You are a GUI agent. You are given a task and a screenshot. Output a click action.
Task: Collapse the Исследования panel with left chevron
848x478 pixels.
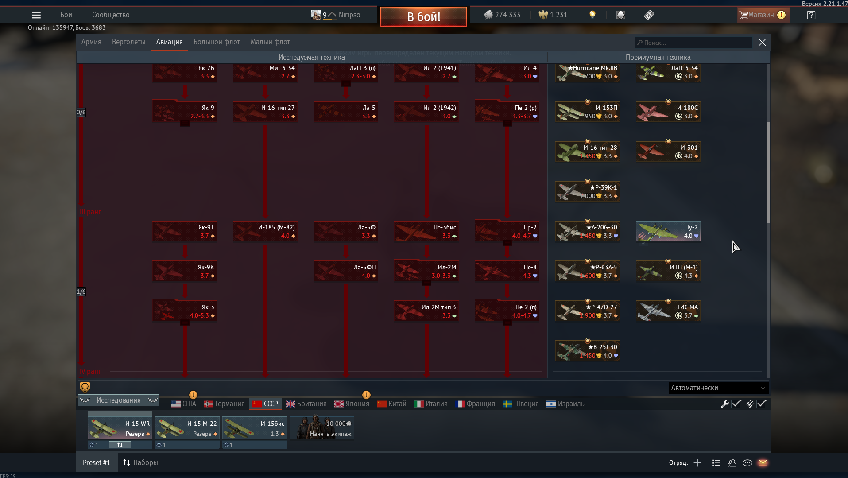pos(85,400)
